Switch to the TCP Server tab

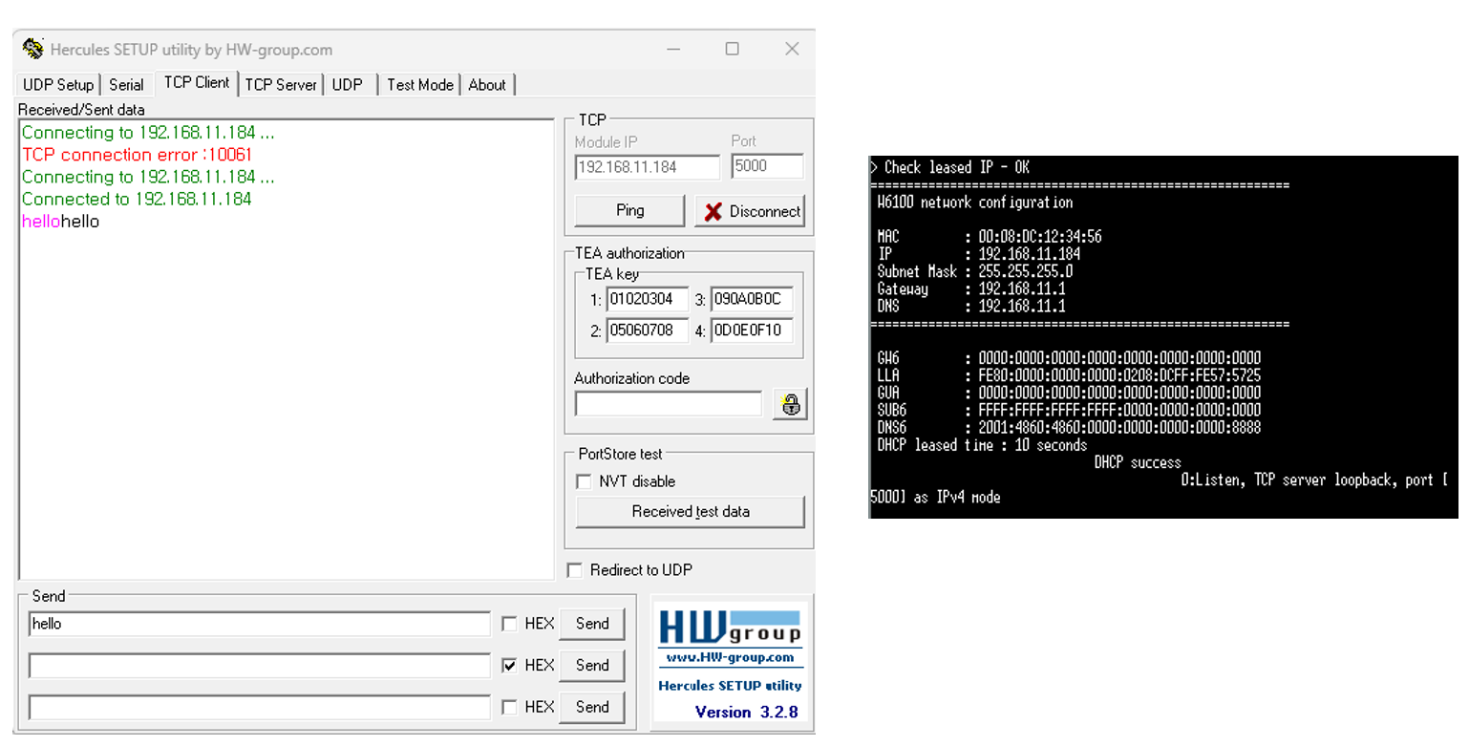281,84
